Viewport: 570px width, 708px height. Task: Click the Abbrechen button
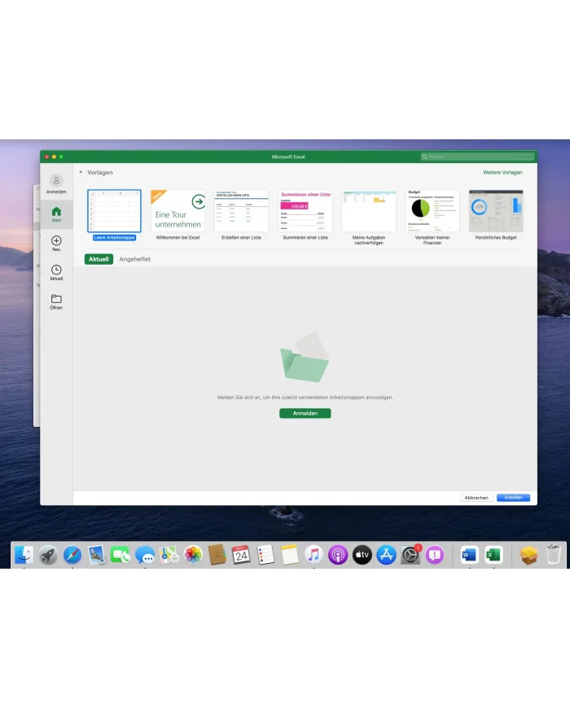(x=476, y=498)
